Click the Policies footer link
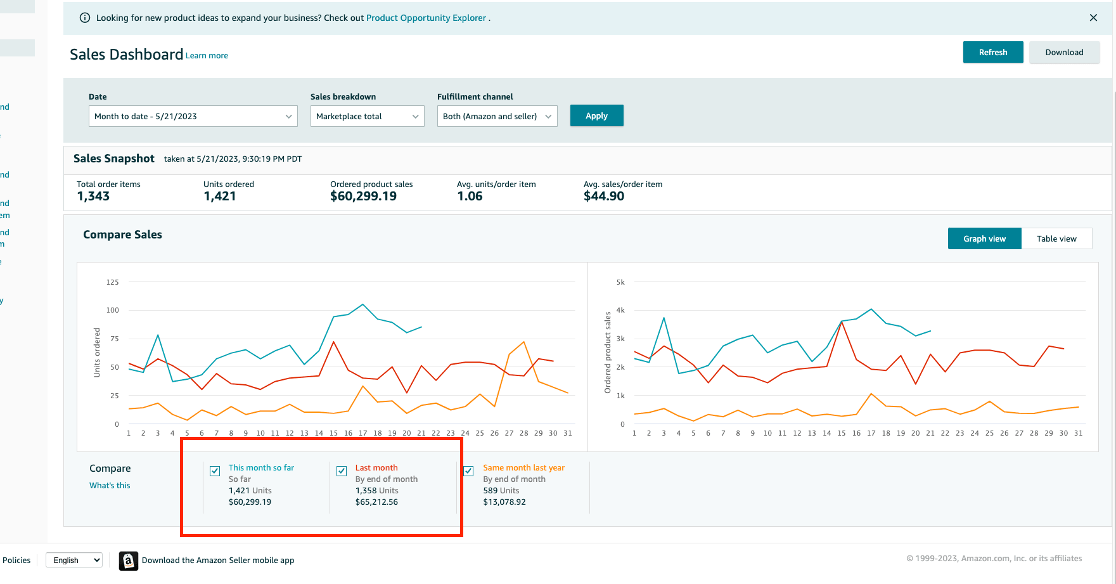 click(x=16, y=560)
